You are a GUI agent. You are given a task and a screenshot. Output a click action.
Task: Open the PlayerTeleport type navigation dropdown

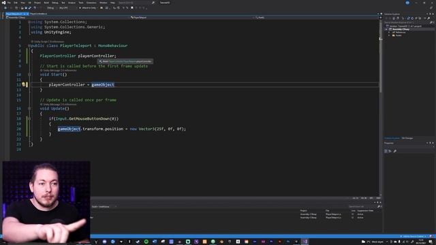click(191, 17)
